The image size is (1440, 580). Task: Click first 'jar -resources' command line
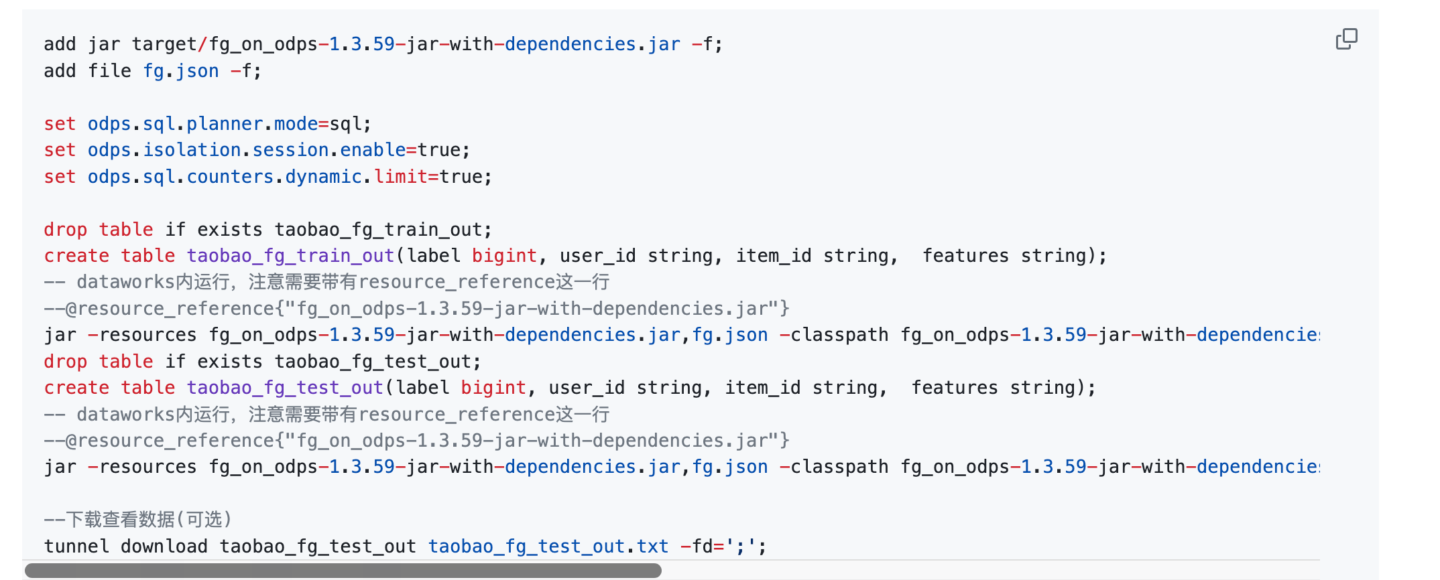pos(682,335)
